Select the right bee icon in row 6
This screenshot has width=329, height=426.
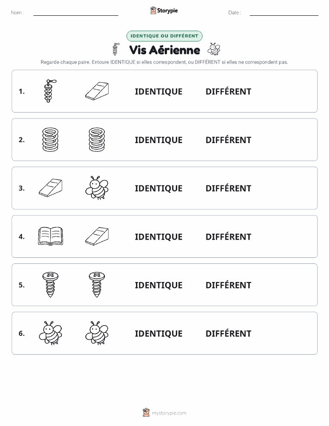(97, 333)
